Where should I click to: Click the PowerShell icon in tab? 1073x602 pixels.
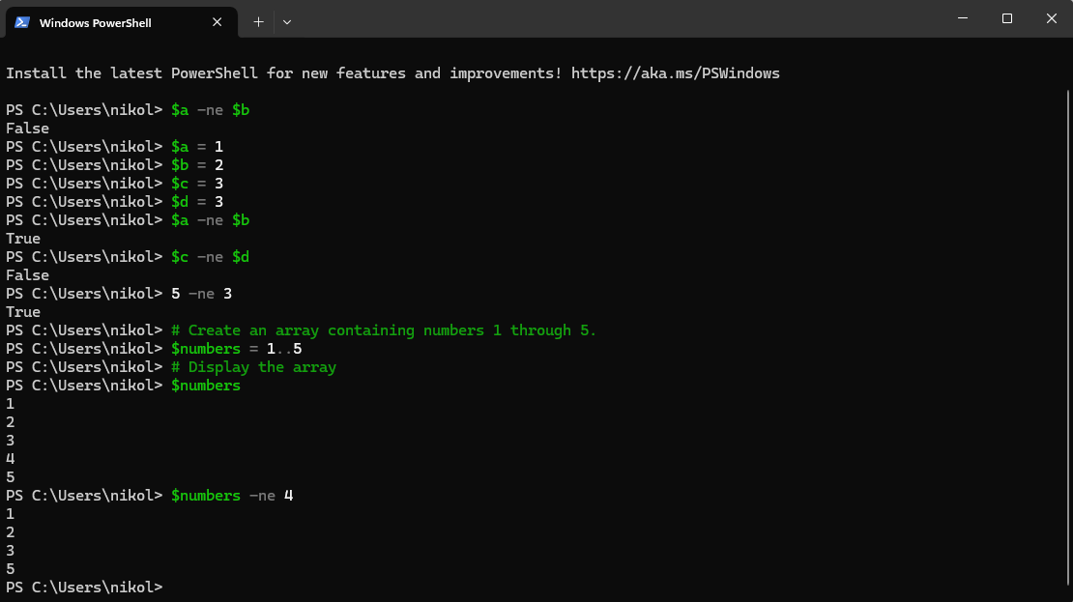tap(22, 22)
